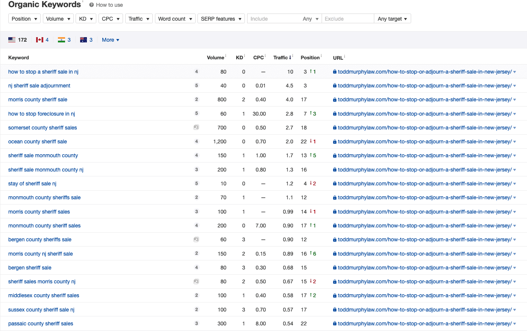Image resolution: width=527 pixels, height=331 pixels.
Task: Open keyword 'how to stop a sheriff sale in nj'
Action: 43,72
